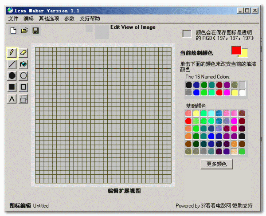
Task: Select the Pencil drawing tool
Action: point(12,53)
